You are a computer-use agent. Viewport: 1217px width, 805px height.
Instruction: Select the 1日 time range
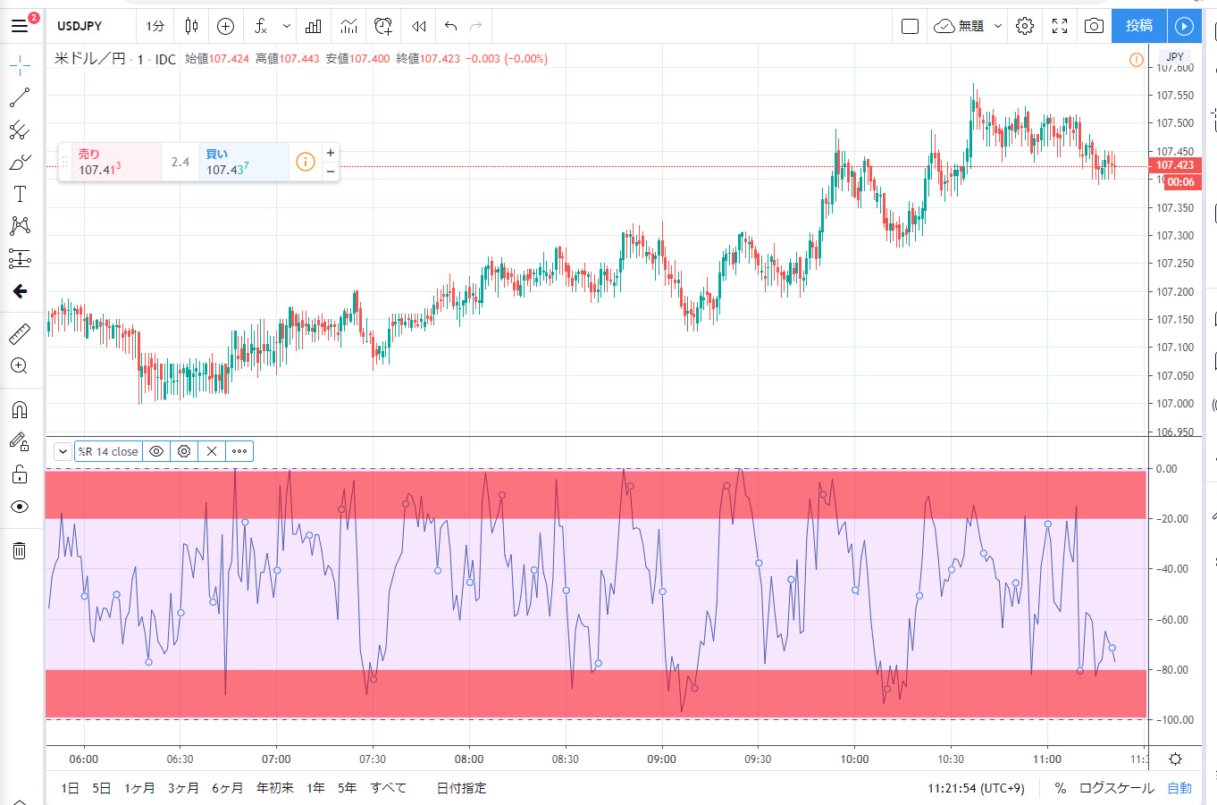70,788
